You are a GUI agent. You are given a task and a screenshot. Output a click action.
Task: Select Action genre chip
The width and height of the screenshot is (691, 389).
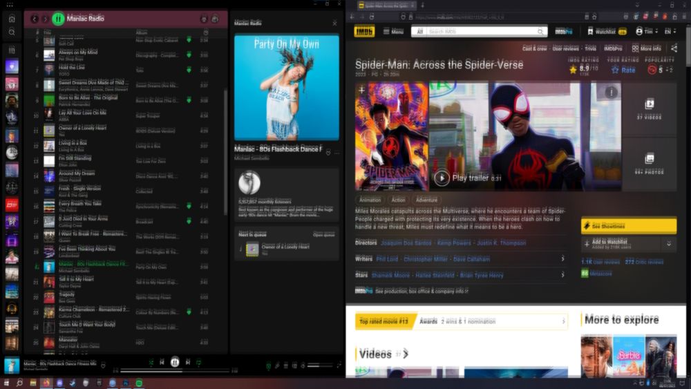click(399, 200)
